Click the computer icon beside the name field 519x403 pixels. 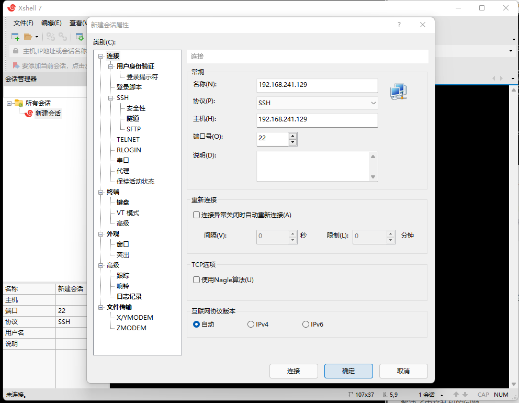point(399,91)
